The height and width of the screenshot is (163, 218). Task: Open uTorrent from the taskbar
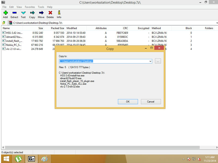click(x=18, y=159)
